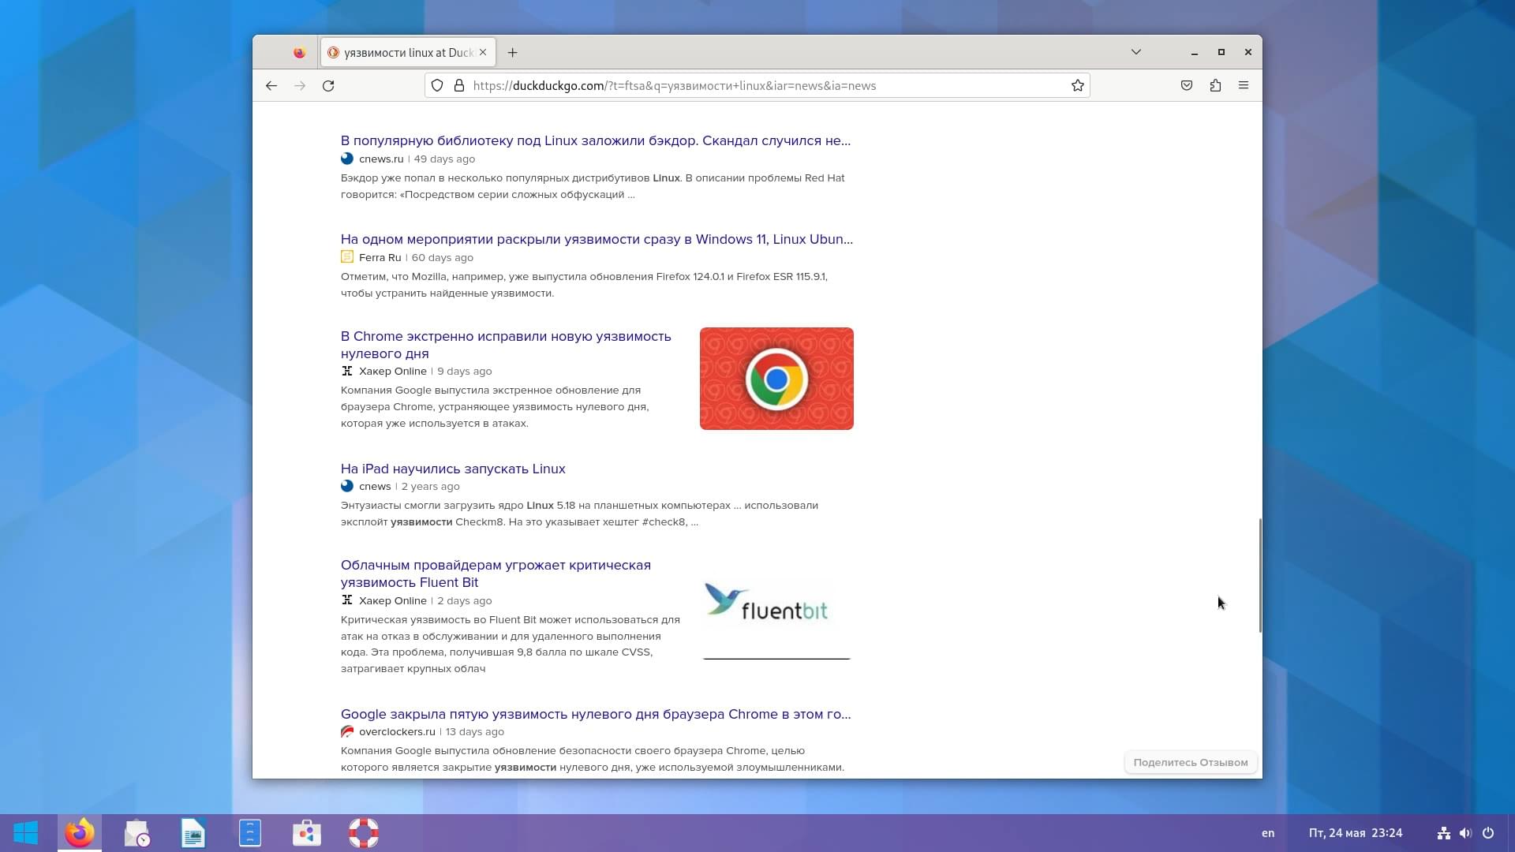1515x852 pixels.
Task: Switch keyboard layout 'en' indicator
Action: click(1268, 833)
